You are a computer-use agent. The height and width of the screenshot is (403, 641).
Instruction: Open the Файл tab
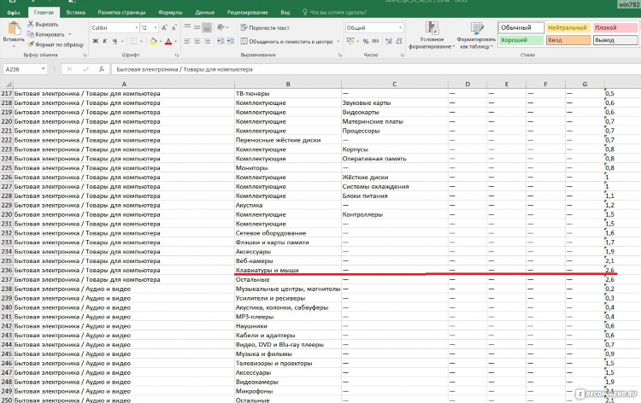point(13,13)
